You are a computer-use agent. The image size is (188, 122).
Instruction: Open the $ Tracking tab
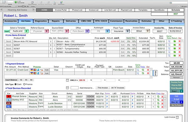[176, 21]
